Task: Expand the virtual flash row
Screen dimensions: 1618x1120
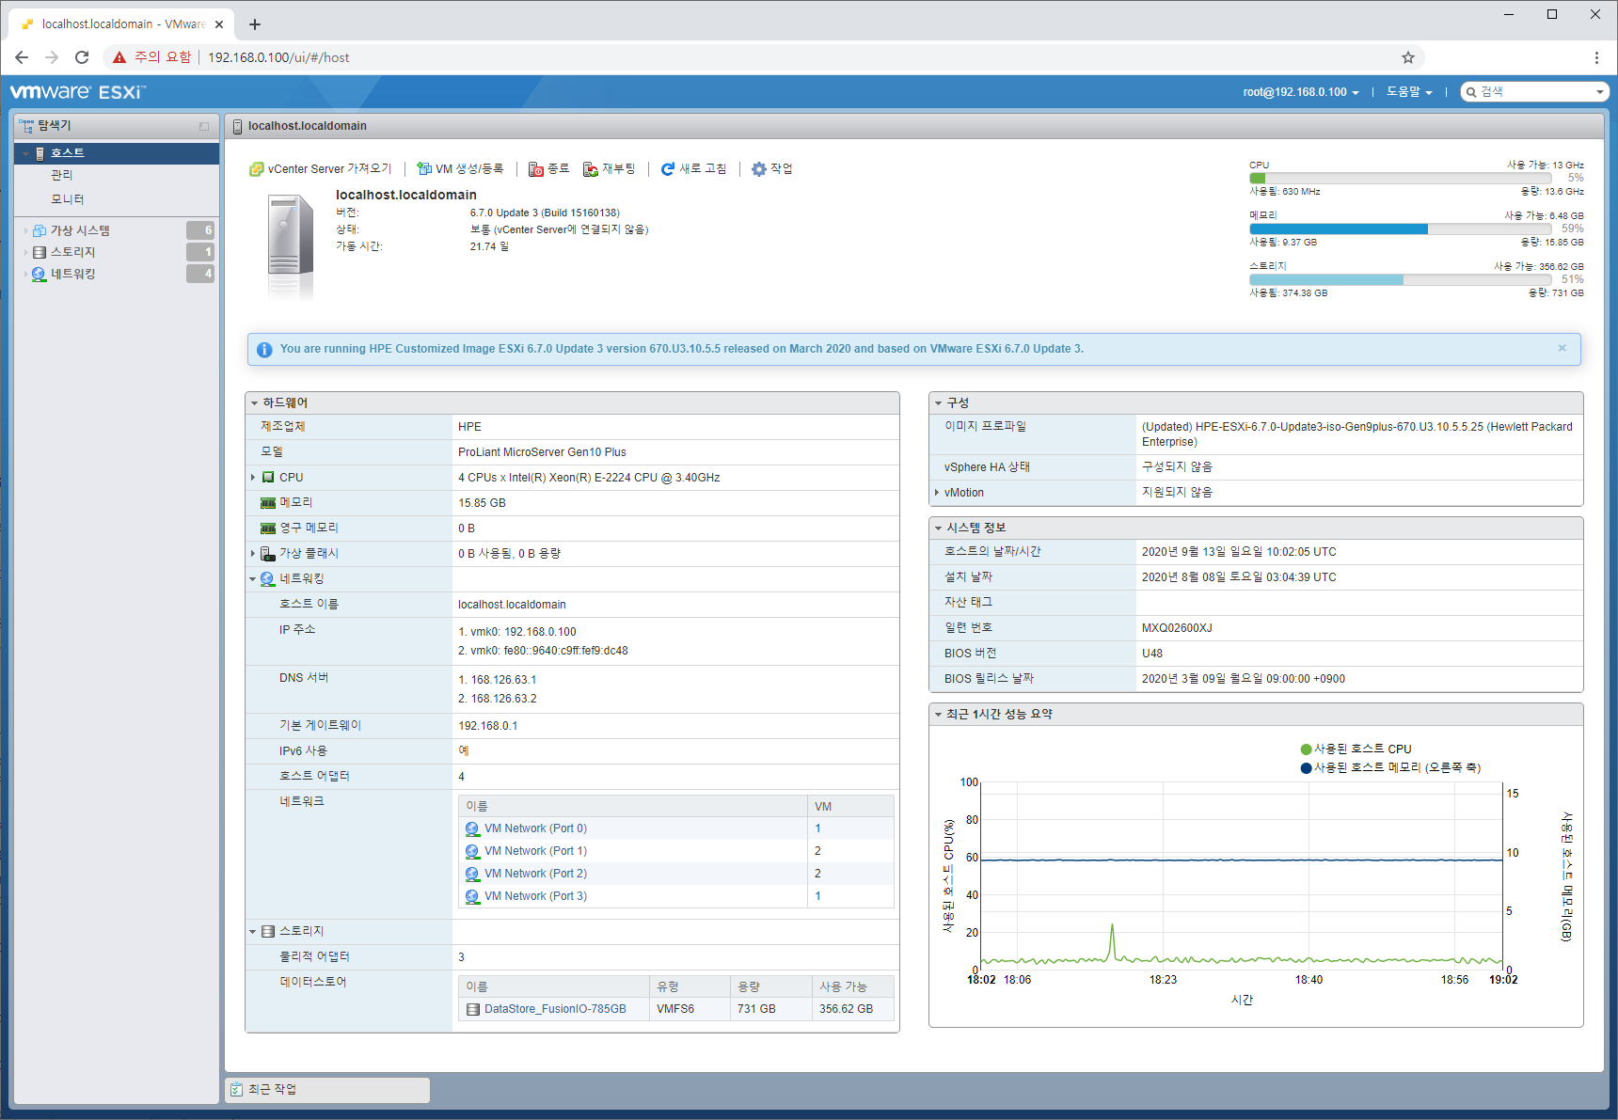Action: tap(253, 554)
